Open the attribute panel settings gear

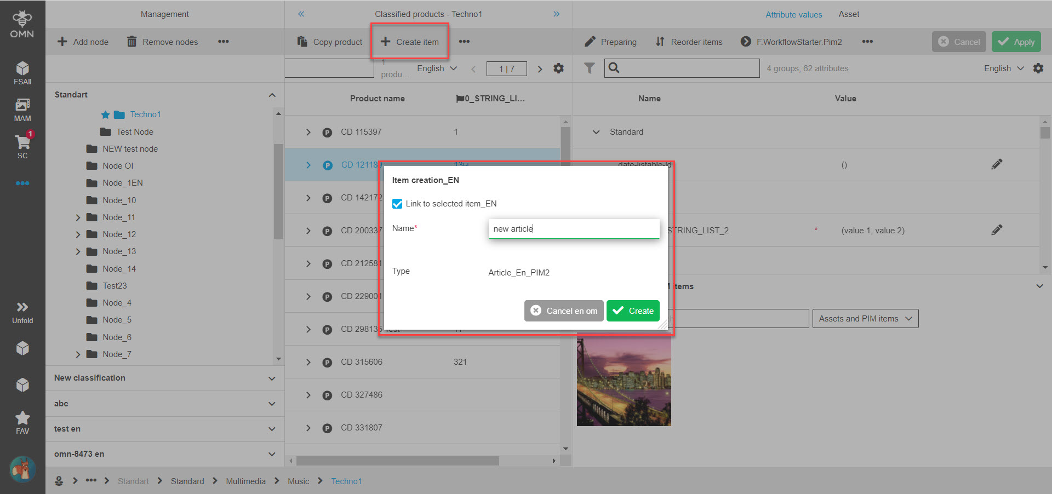[1039, 68]
